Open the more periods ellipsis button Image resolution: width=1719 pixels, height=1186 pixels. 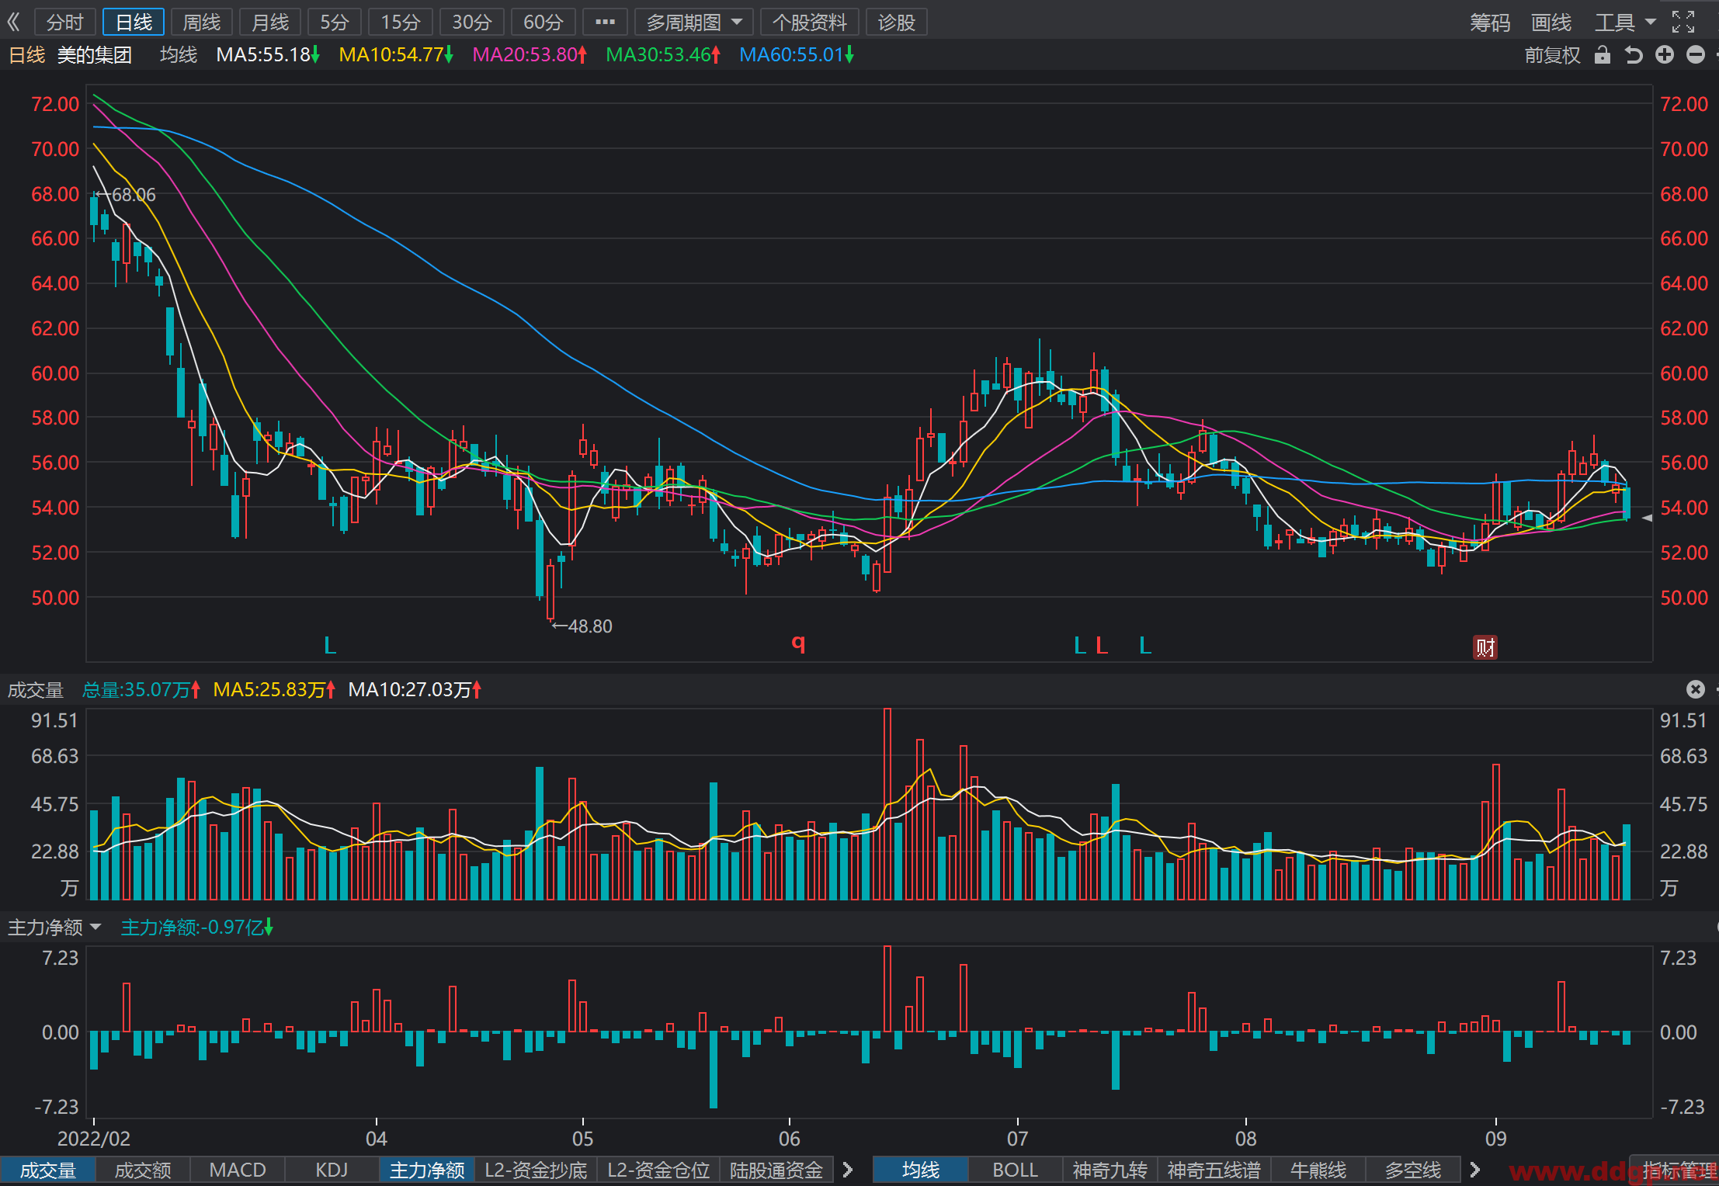click(x=605, y=22)
